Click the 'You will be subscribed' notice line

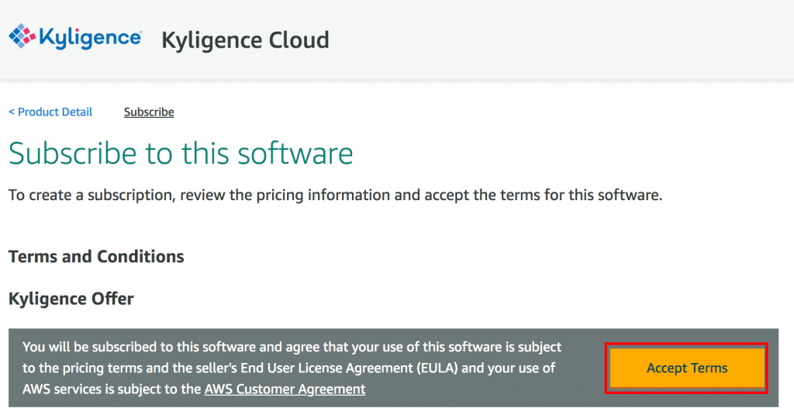[292, 347]
